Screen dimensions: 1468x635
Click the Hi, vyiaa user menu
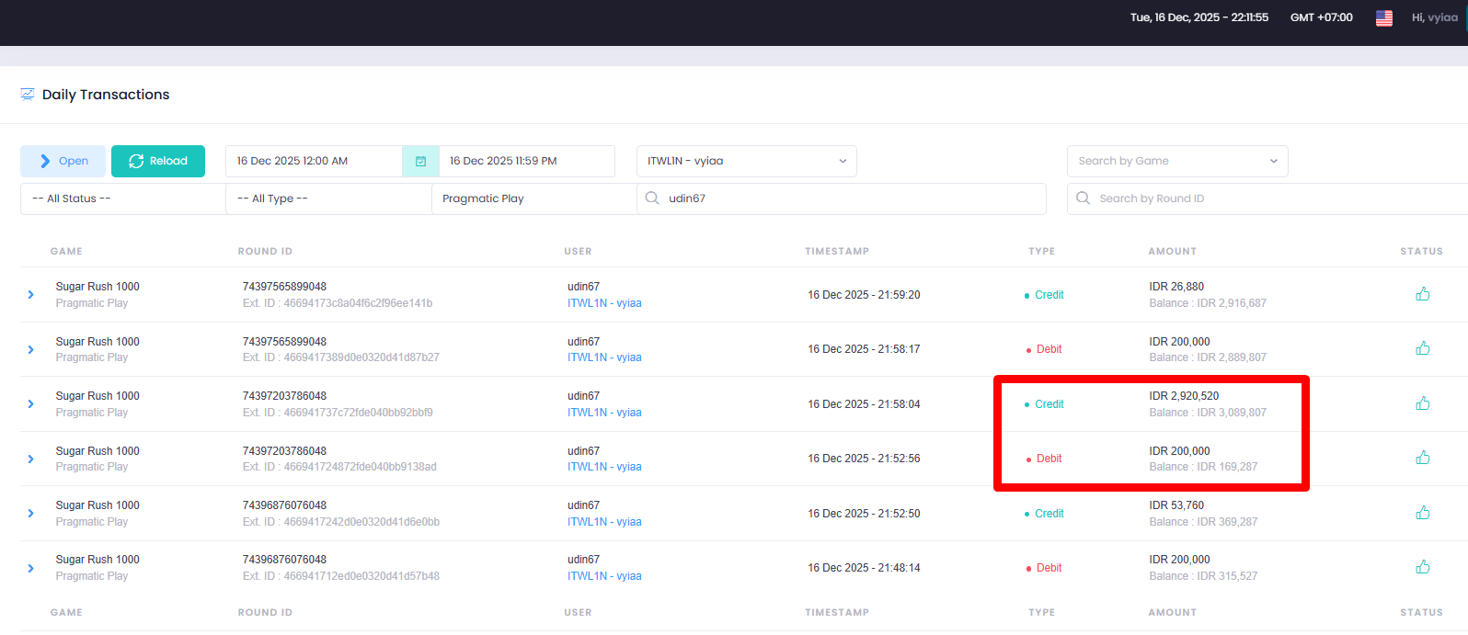pos(1435,17)
